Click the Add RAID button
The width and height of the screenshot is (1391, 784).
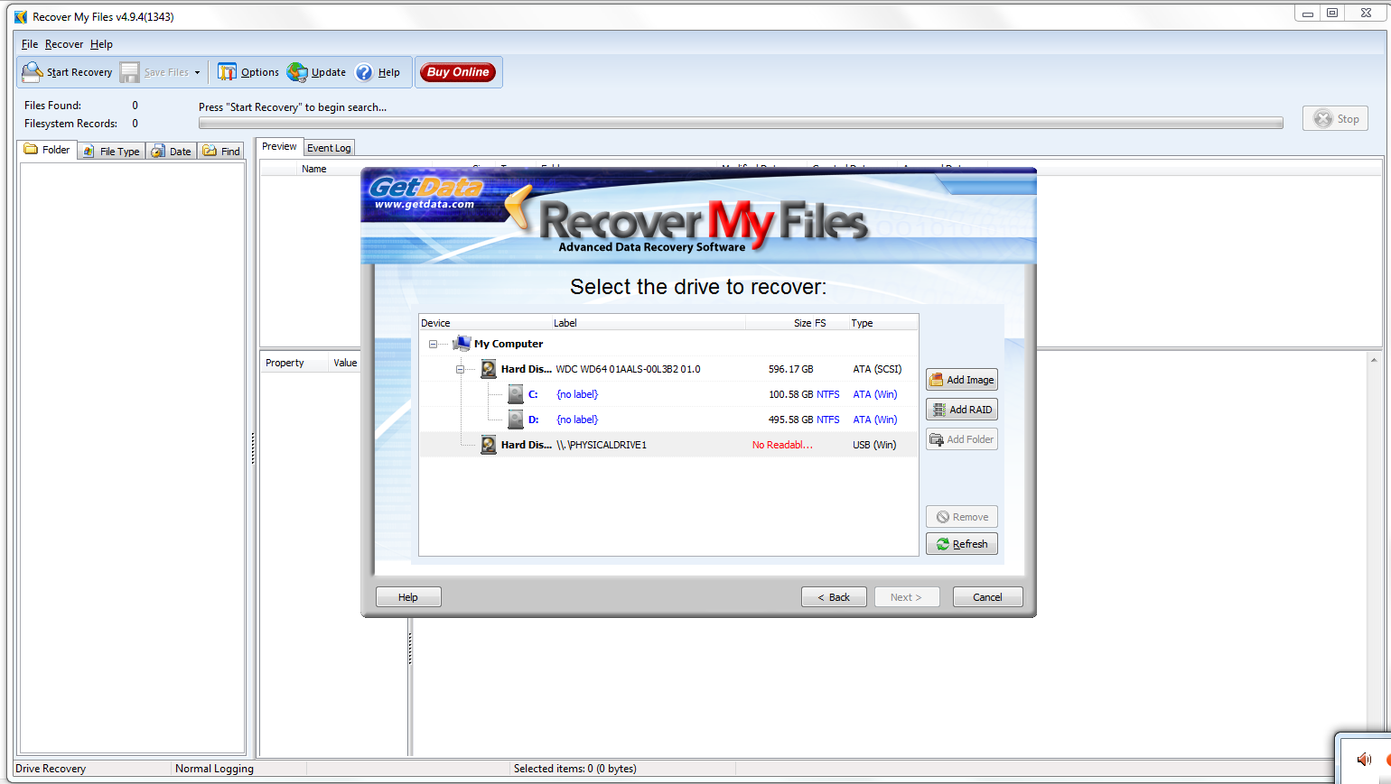(962, 410)
